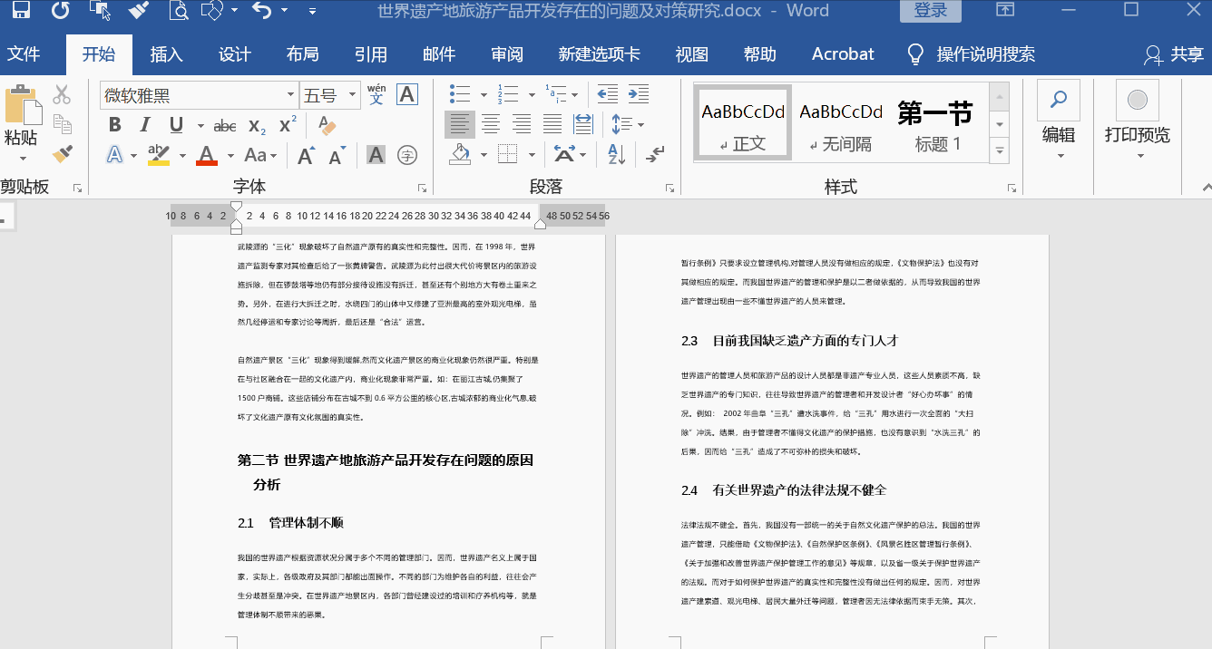The image size is (1212, 649).
Task: Click the 登录 sign-in button
Action: (x=931, y=11)
